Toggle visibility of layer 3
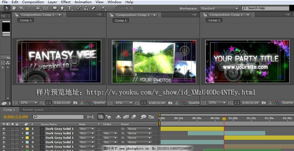 [x=4, y=138]
